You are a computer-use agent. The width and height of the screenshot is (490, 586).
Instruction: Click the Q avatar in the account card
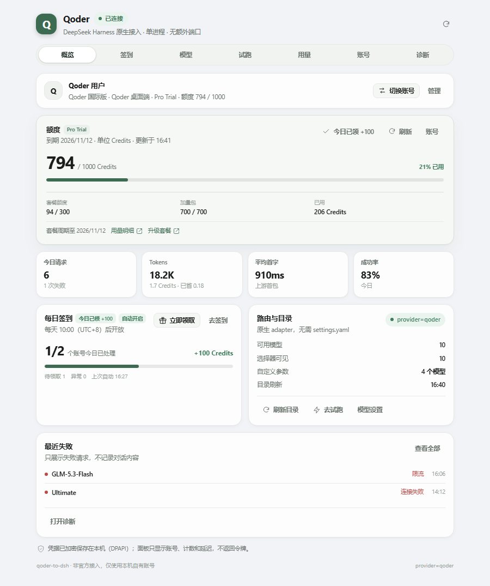click(x=53, y=91)
